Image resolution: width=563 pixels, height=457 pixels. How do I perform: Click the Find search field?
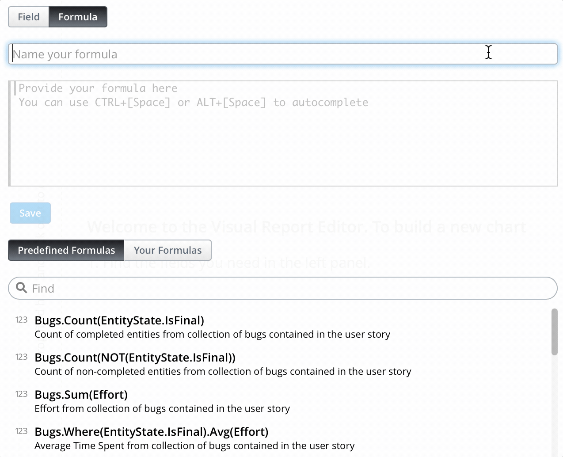point(177,288)
